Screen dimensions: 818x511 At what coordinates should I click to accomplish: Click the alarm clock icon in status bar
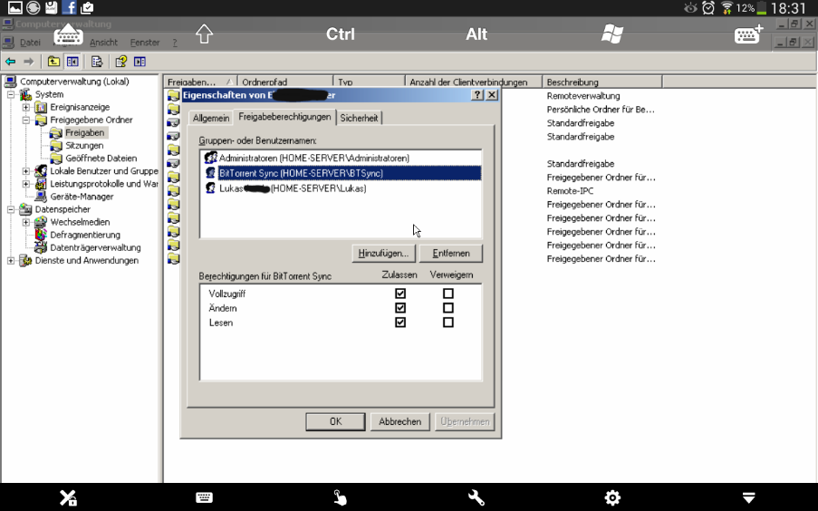point(708,8)
